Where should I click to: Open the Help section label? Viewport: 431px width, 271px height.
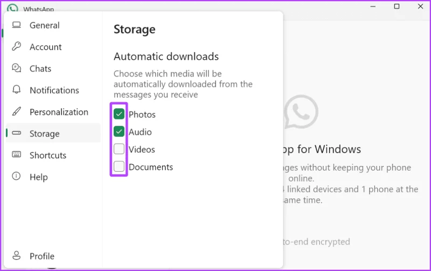(x=38, y=177)
